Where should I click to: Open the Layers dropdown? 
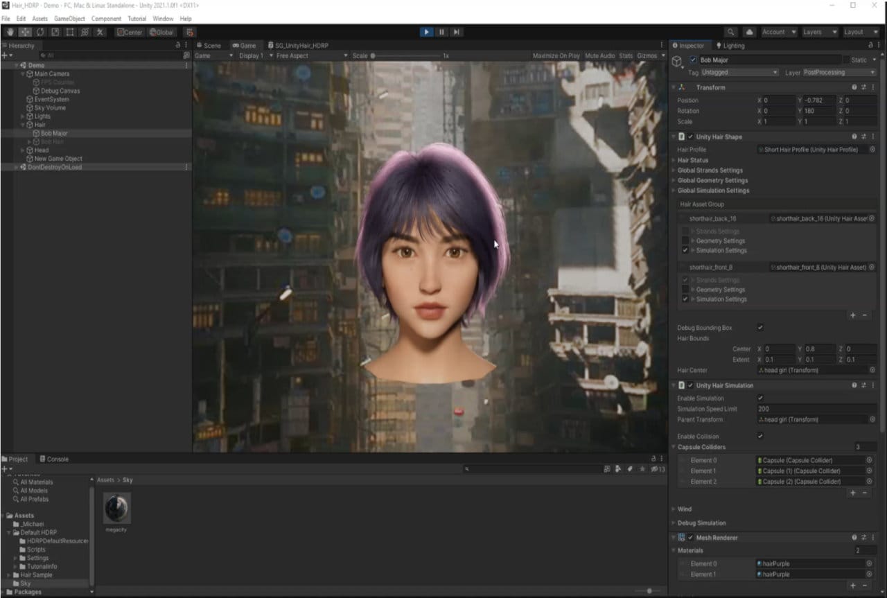pyautogui.click(x=820, y=32)
